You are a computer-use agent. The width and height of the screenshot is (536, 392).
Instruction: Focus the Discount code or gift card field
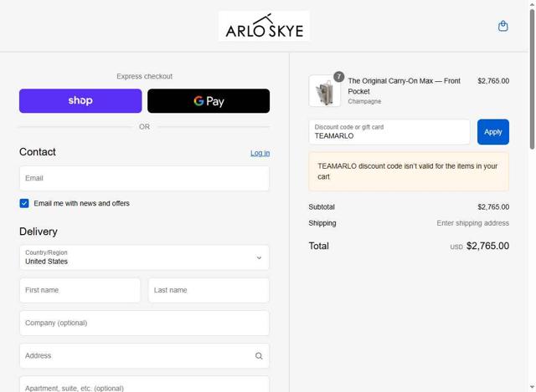pyautogui.click(x=389, y=132)
